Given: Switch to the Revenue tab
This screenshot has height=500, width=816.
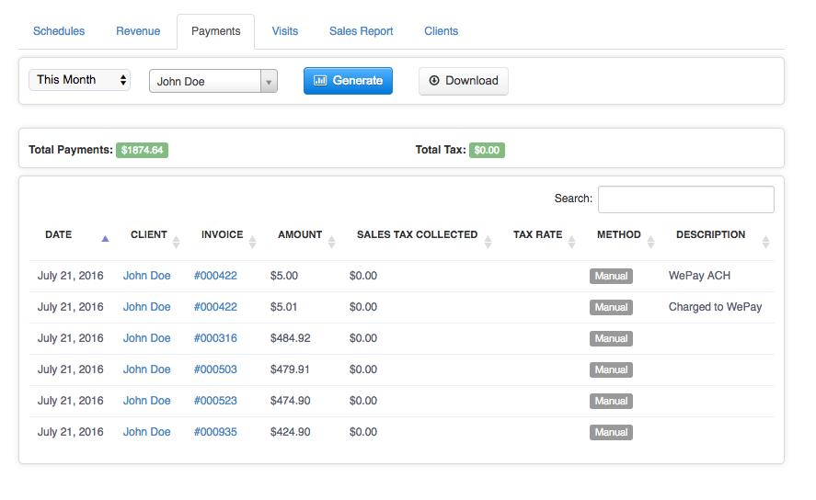Looking at the screenshot, I should pyautogui.click(x=138, y=31).
